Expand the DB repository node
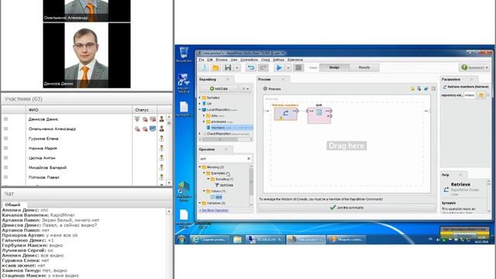Viewport: 496px width, 279px height. tap(200, 104)
